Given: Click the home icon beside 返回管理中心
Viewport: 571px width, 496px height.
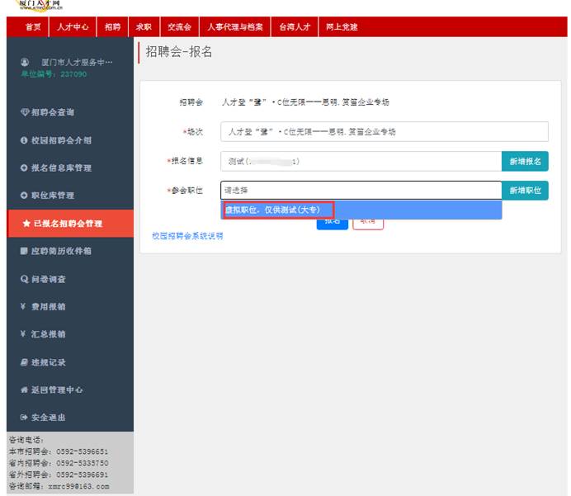Looking at the screenshot, I should [24, 390].
